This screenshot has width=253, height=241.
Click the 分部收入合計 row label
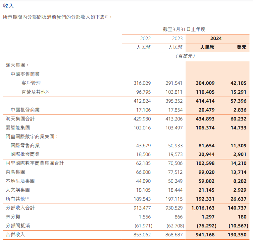20,208
